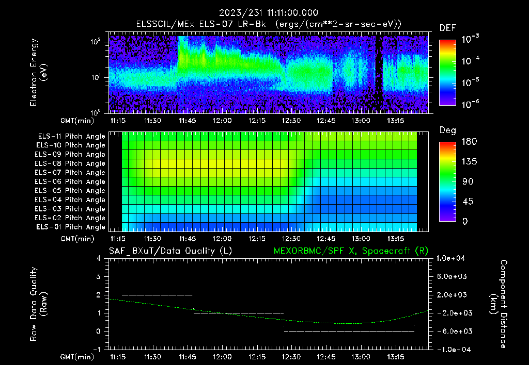This screenshot has width=529, height=365.
Task: Click the -1 tick on the data quality axis
Action: (97, 350)
